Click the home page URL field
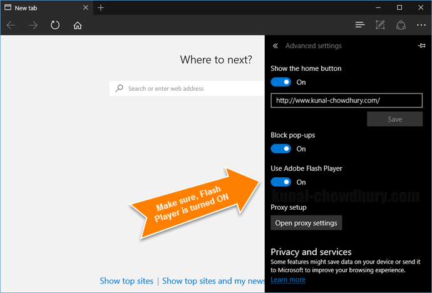Screen dimensions: 432x293 point(347,100)
